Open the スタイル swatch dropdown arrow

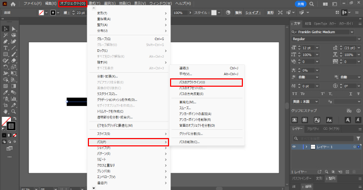219,12
